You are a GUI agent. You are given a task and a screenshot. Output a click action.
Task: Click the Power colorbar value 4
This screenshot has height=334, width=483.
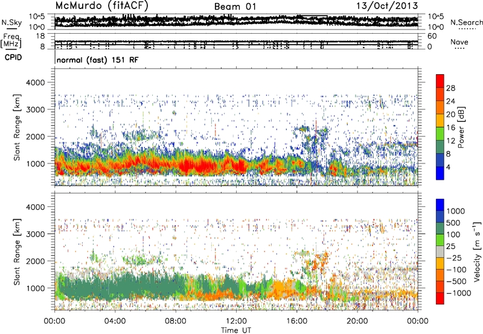click(448, 168)
